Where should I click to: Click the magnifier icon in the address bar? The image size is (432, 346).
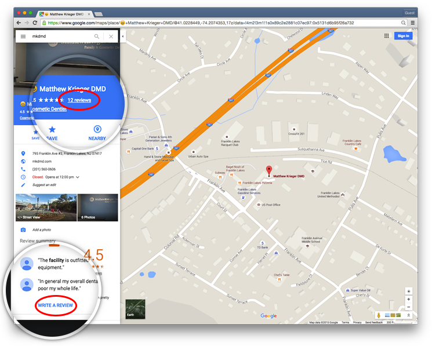click(404, 23)
